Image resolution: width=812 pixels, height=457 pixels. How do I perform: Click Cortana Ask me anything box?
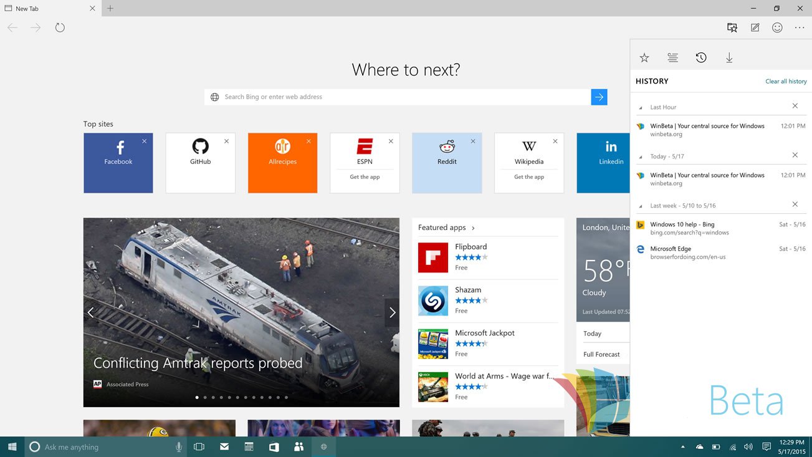106,447
